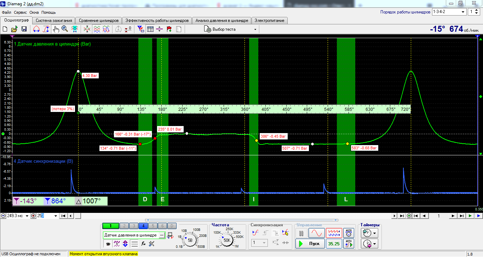Image resolution: width=483 pixels, height=257 pixels.
Task: Click the purple waveform filter icon
Action: (116, 243)
